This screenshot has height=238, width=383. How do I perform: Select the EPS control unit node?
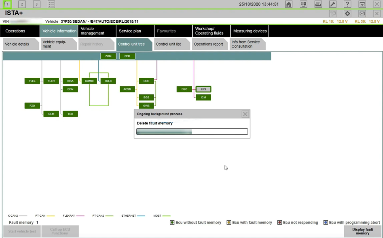point(203,89)
